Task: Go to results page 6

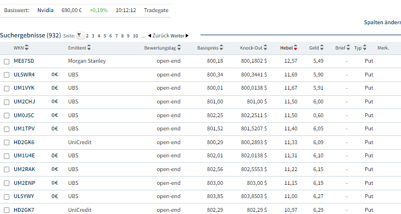Action: [x=110, y=36]
